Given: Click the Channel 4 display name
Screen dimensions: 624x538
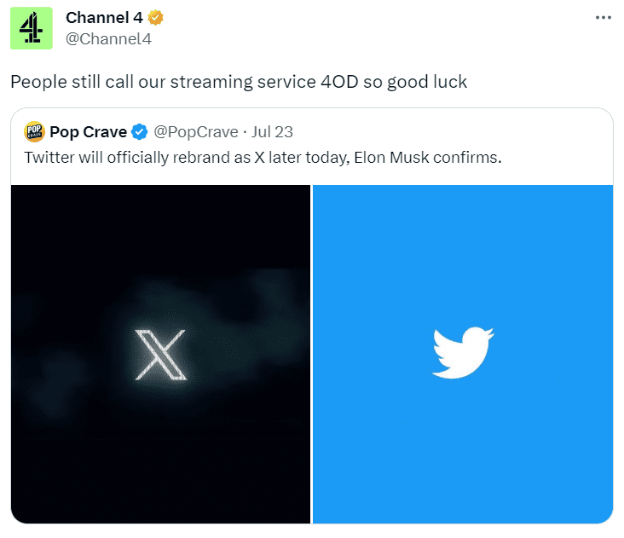Looking at the screenshot, I should point(104,18).
